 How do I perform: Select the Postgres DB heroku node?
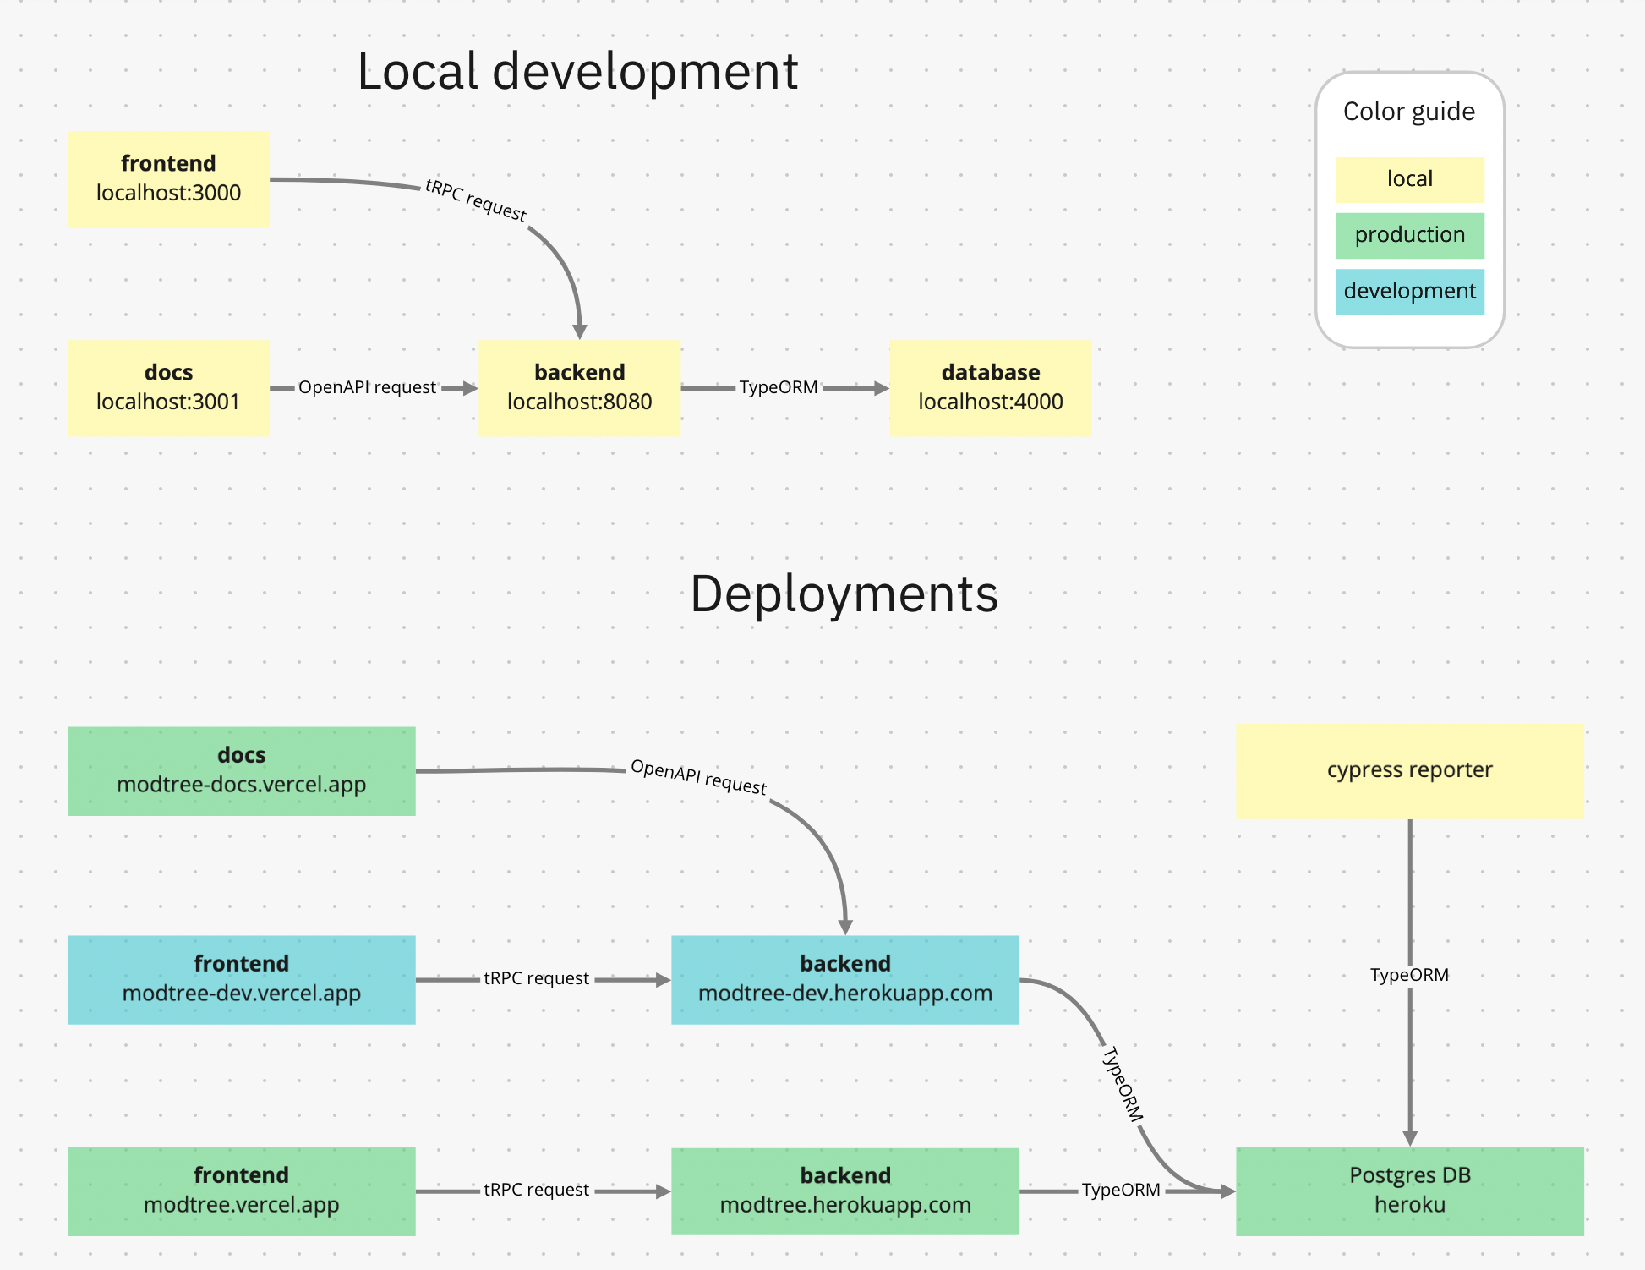pyautogui.click(x=1409, y=1191)
